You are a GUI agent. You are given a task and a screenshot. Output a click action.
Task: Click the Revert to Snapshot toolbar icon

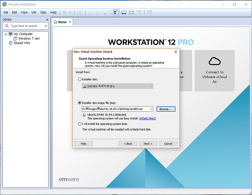pyautogui.click(x=98, y=12)
